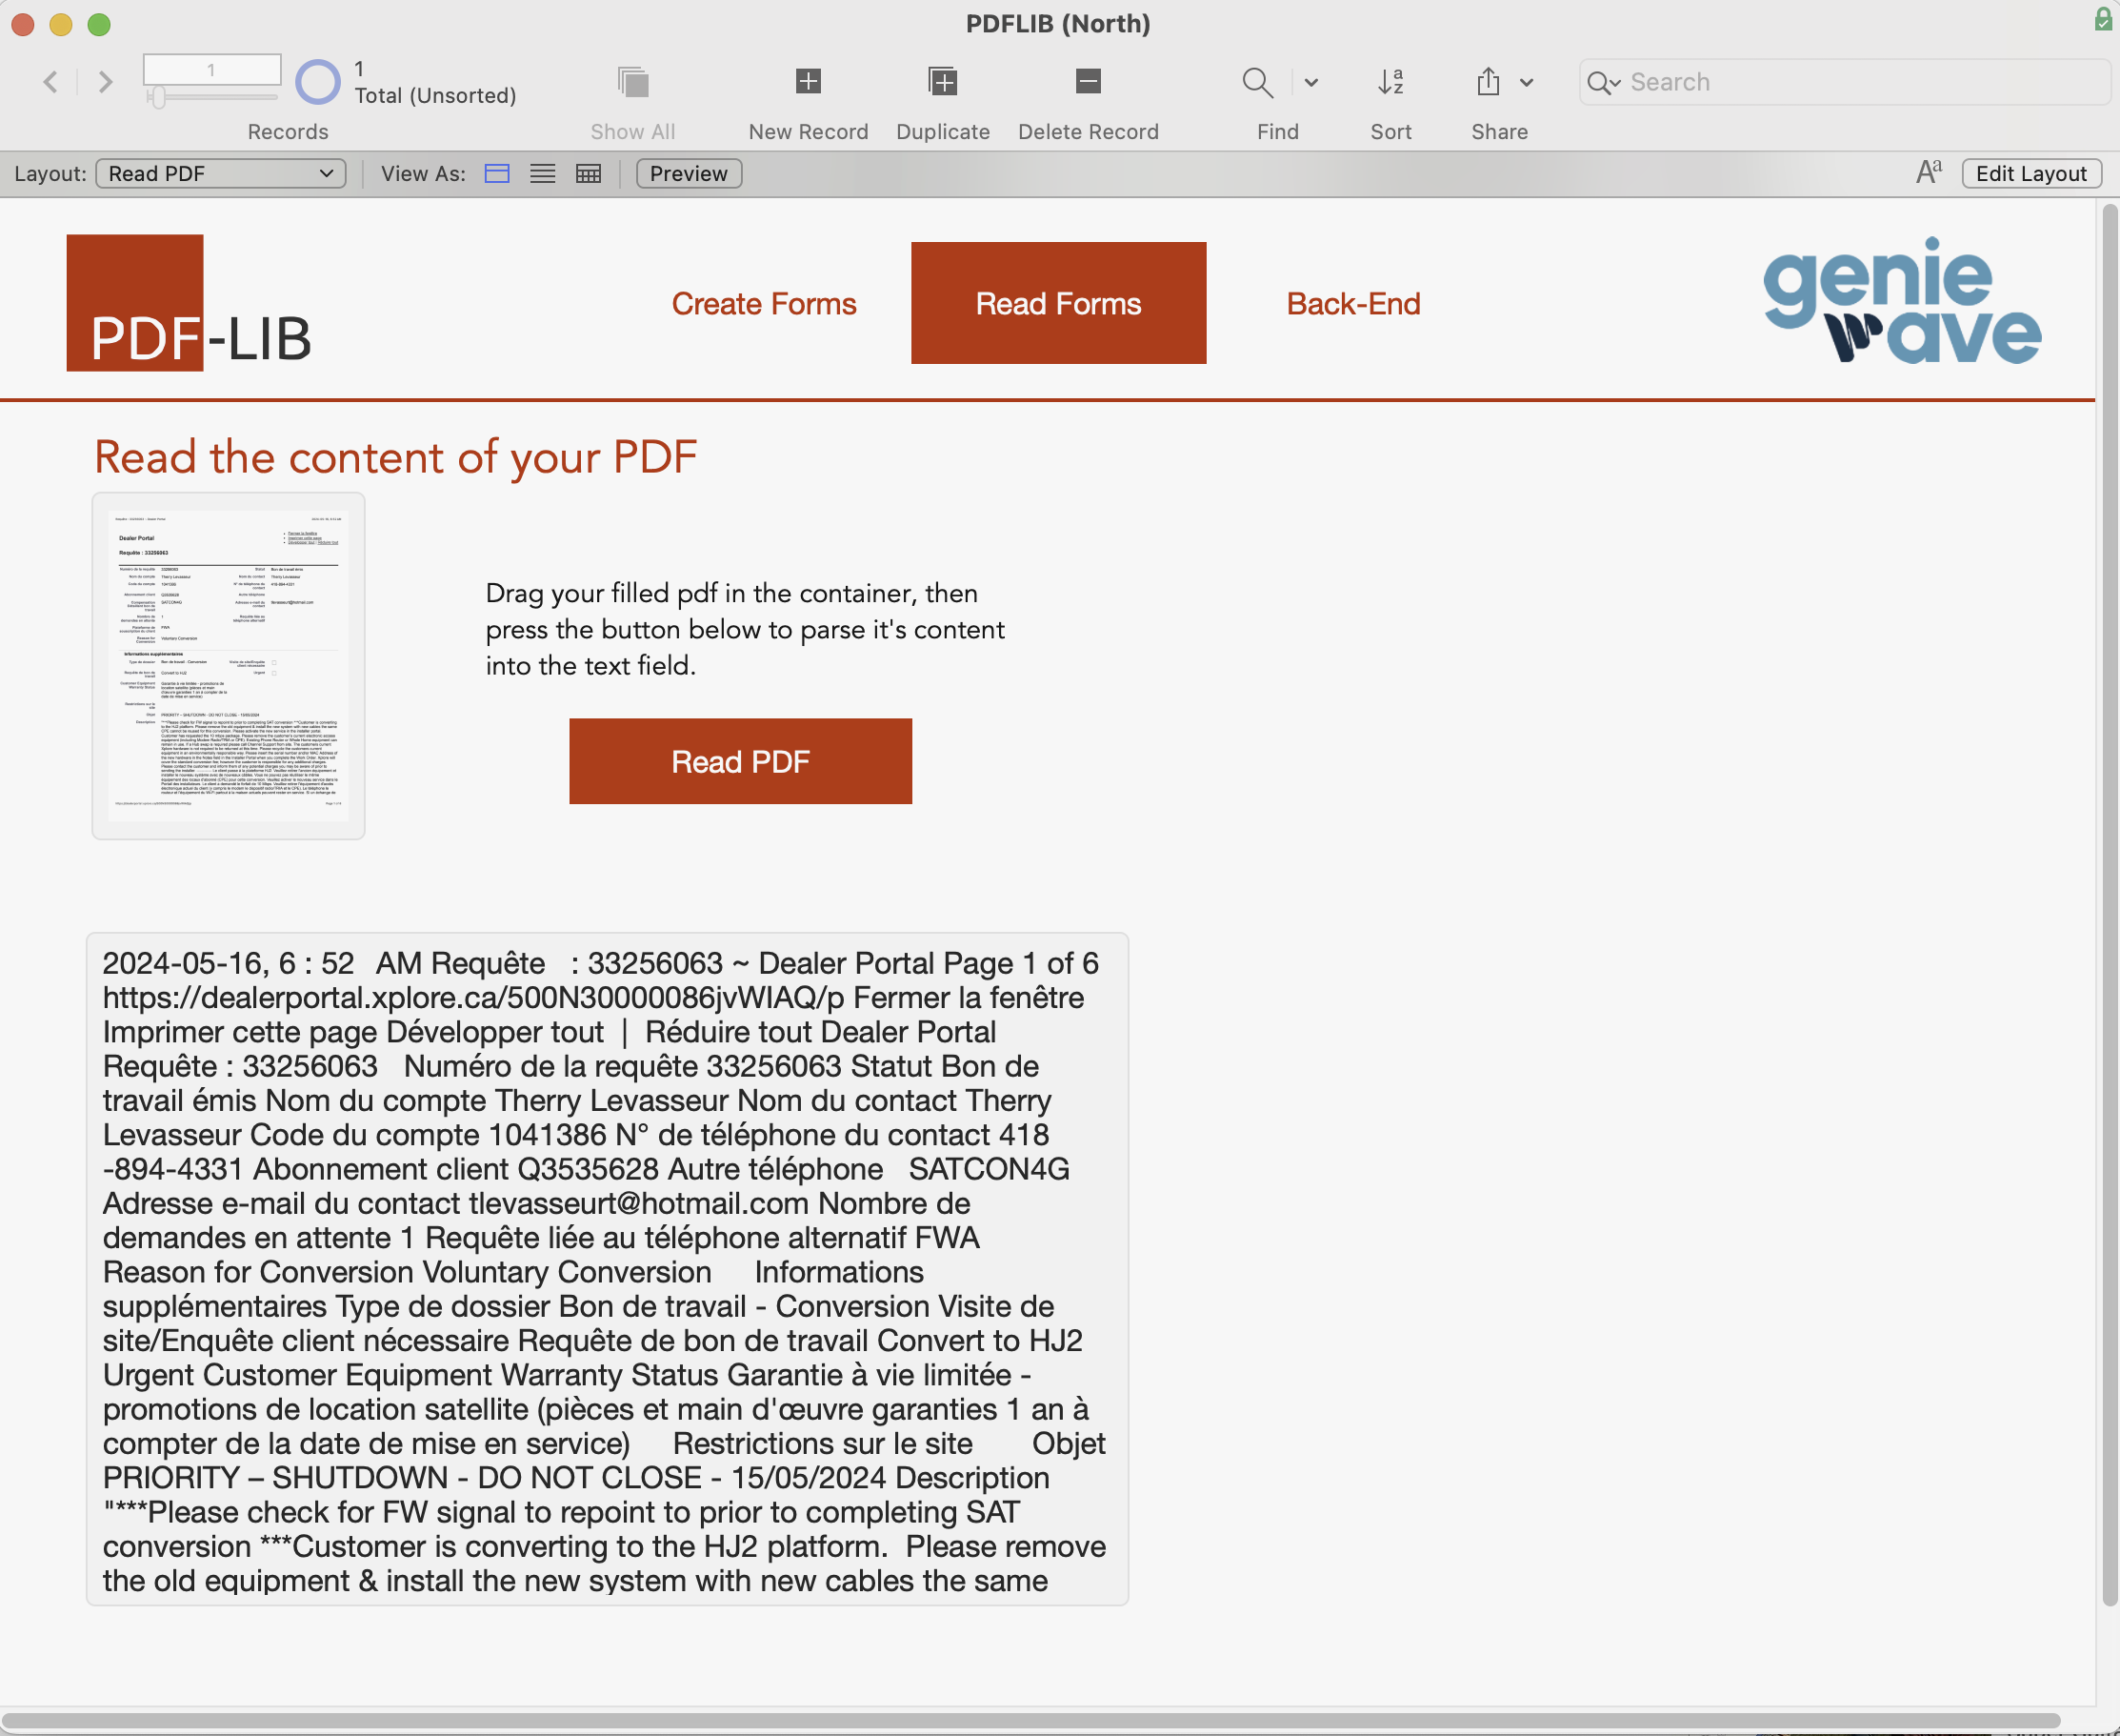
Task: Click the Preview button
Action: click(x=689, y=174)
